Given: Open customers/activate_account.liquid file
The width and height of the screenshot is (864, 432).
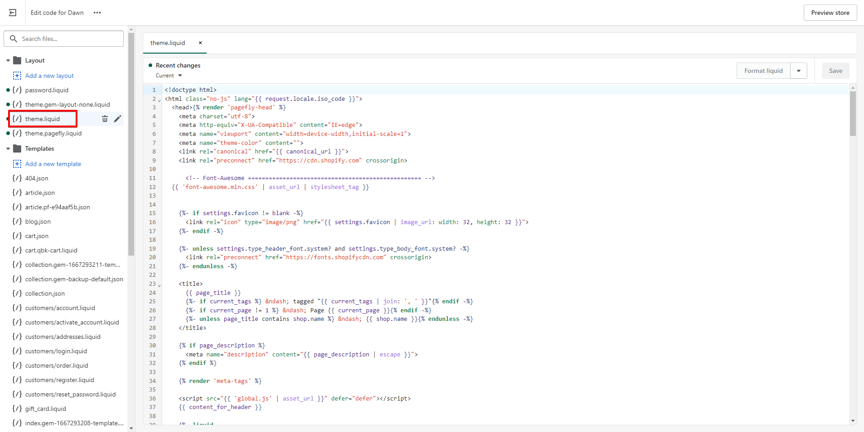Looking at the screenshot, I should point(72,322).
